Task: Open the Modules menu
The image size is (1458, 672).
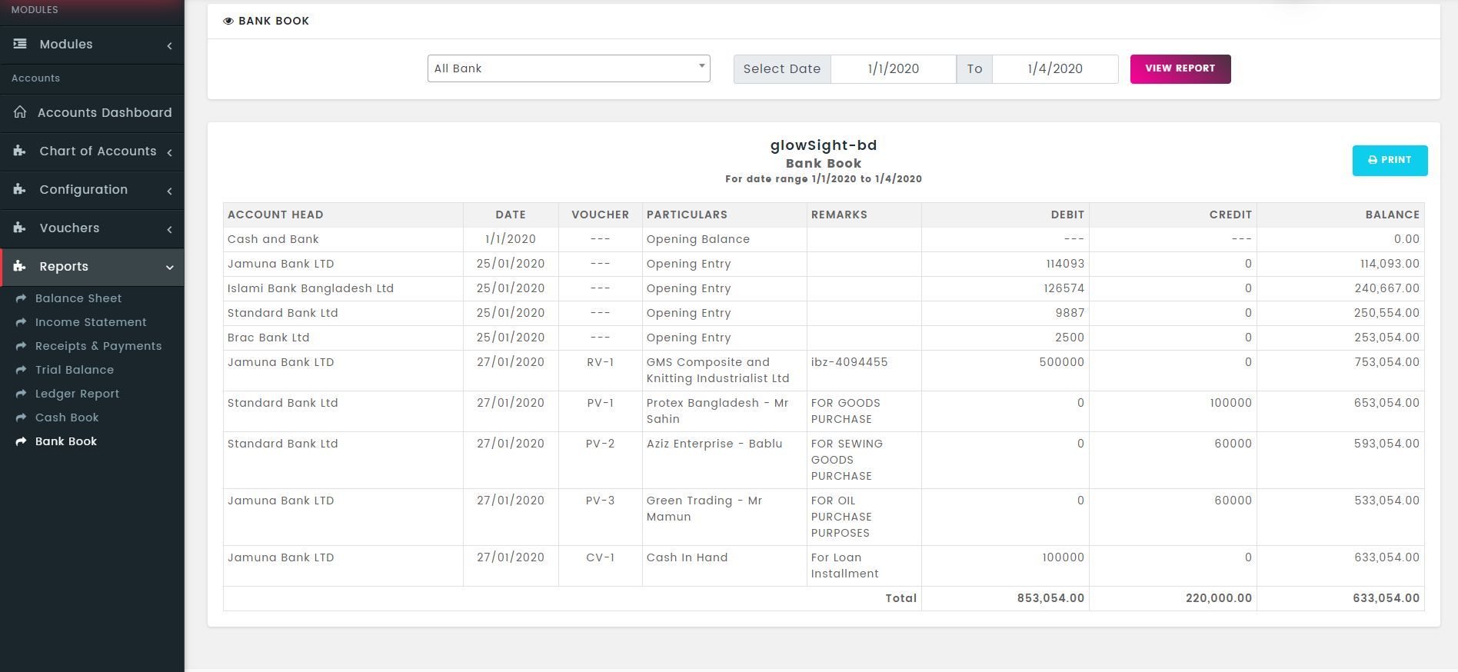Action: [92, 45]
